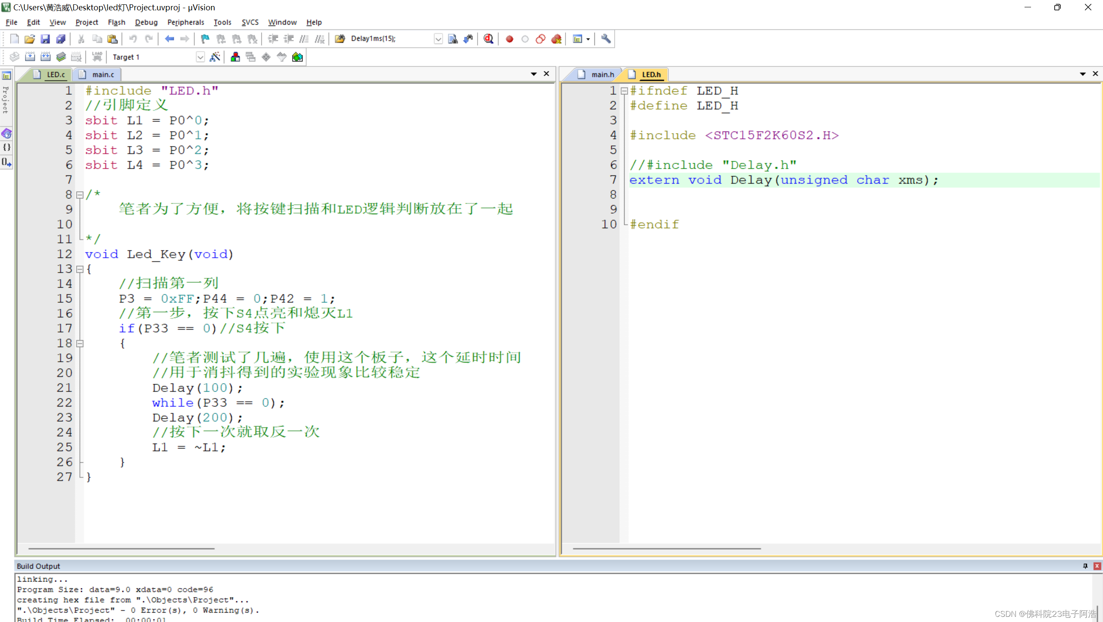Image resolution: width=1103 pixels, height=622 pixels.
Task: Switch to the main.h tab
Action: (602, 75)
